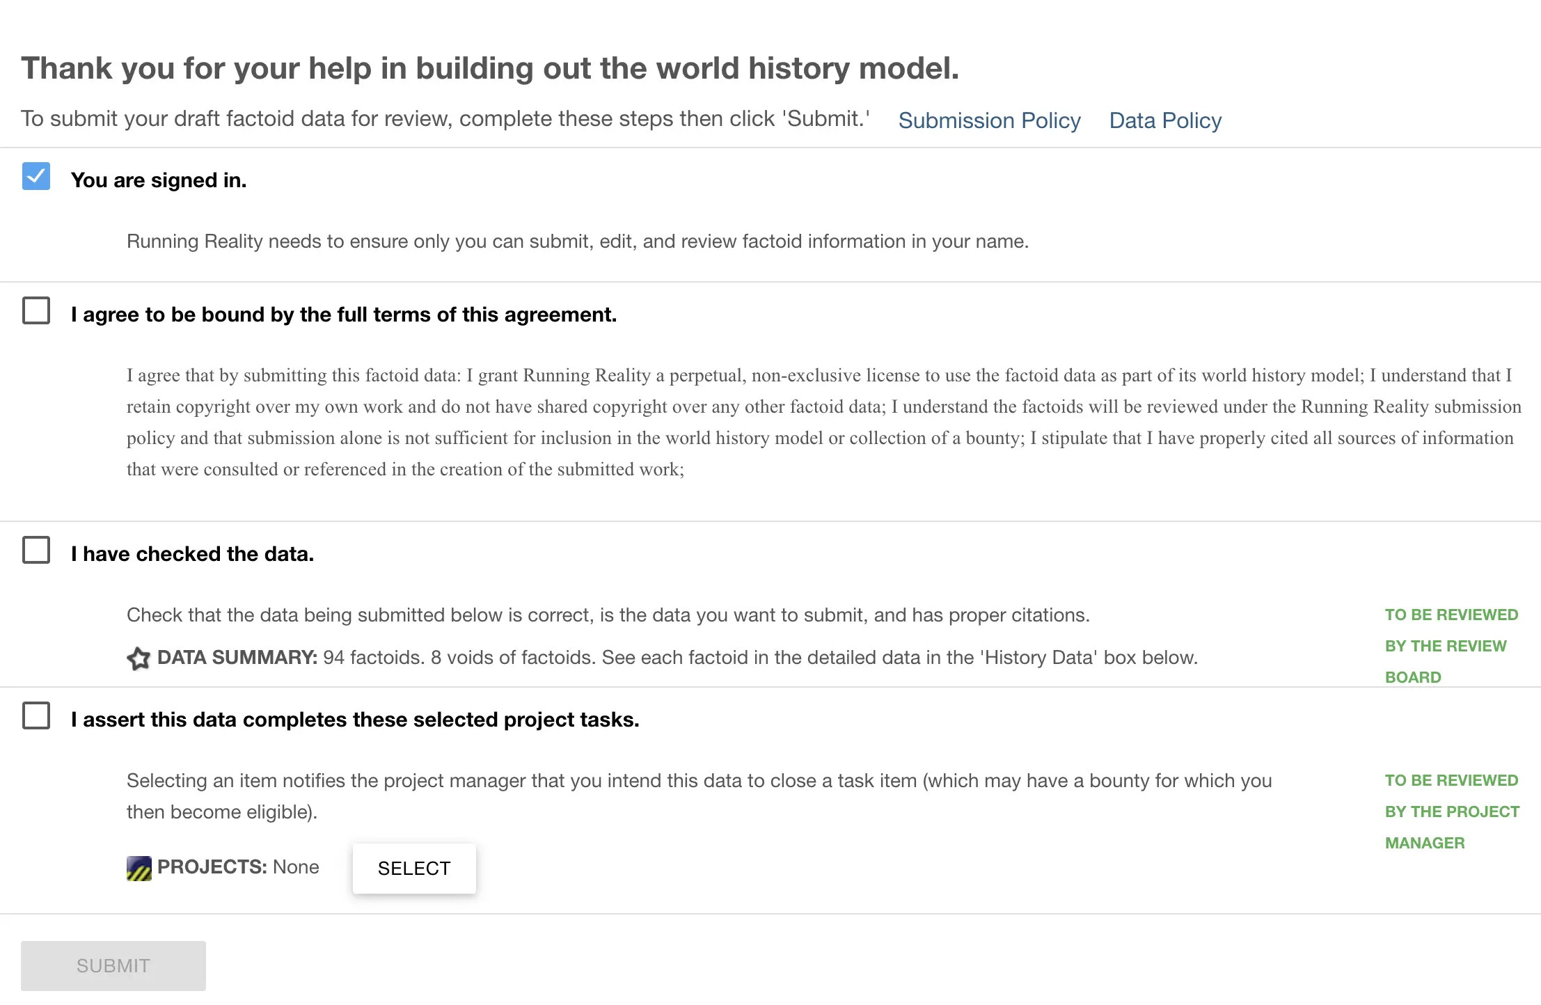Enable the assert project tasks checkbox
This screenshot has height=1005, width=1541.
coord(36,715)
